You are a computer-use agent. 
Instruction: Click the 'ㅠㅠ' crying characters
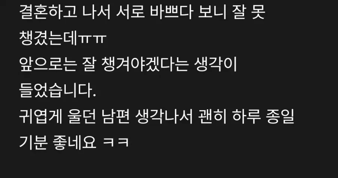(x=92, y=40)
